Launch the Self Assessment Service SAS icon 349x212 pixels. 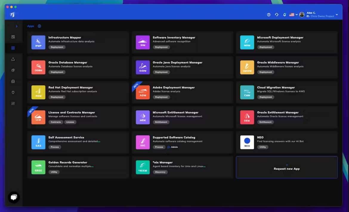click(x=38, y=142)
